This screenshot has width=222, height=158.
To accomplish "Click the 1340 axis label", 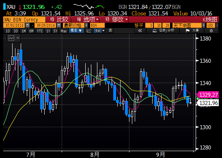I will (x=205, y=83).
